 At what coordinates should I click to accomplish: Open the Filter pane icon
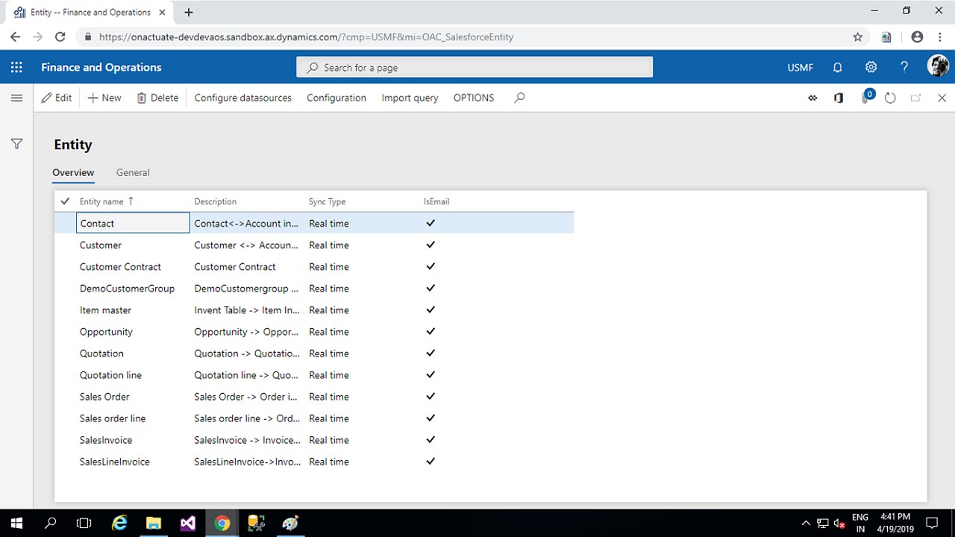click(16, 144)
